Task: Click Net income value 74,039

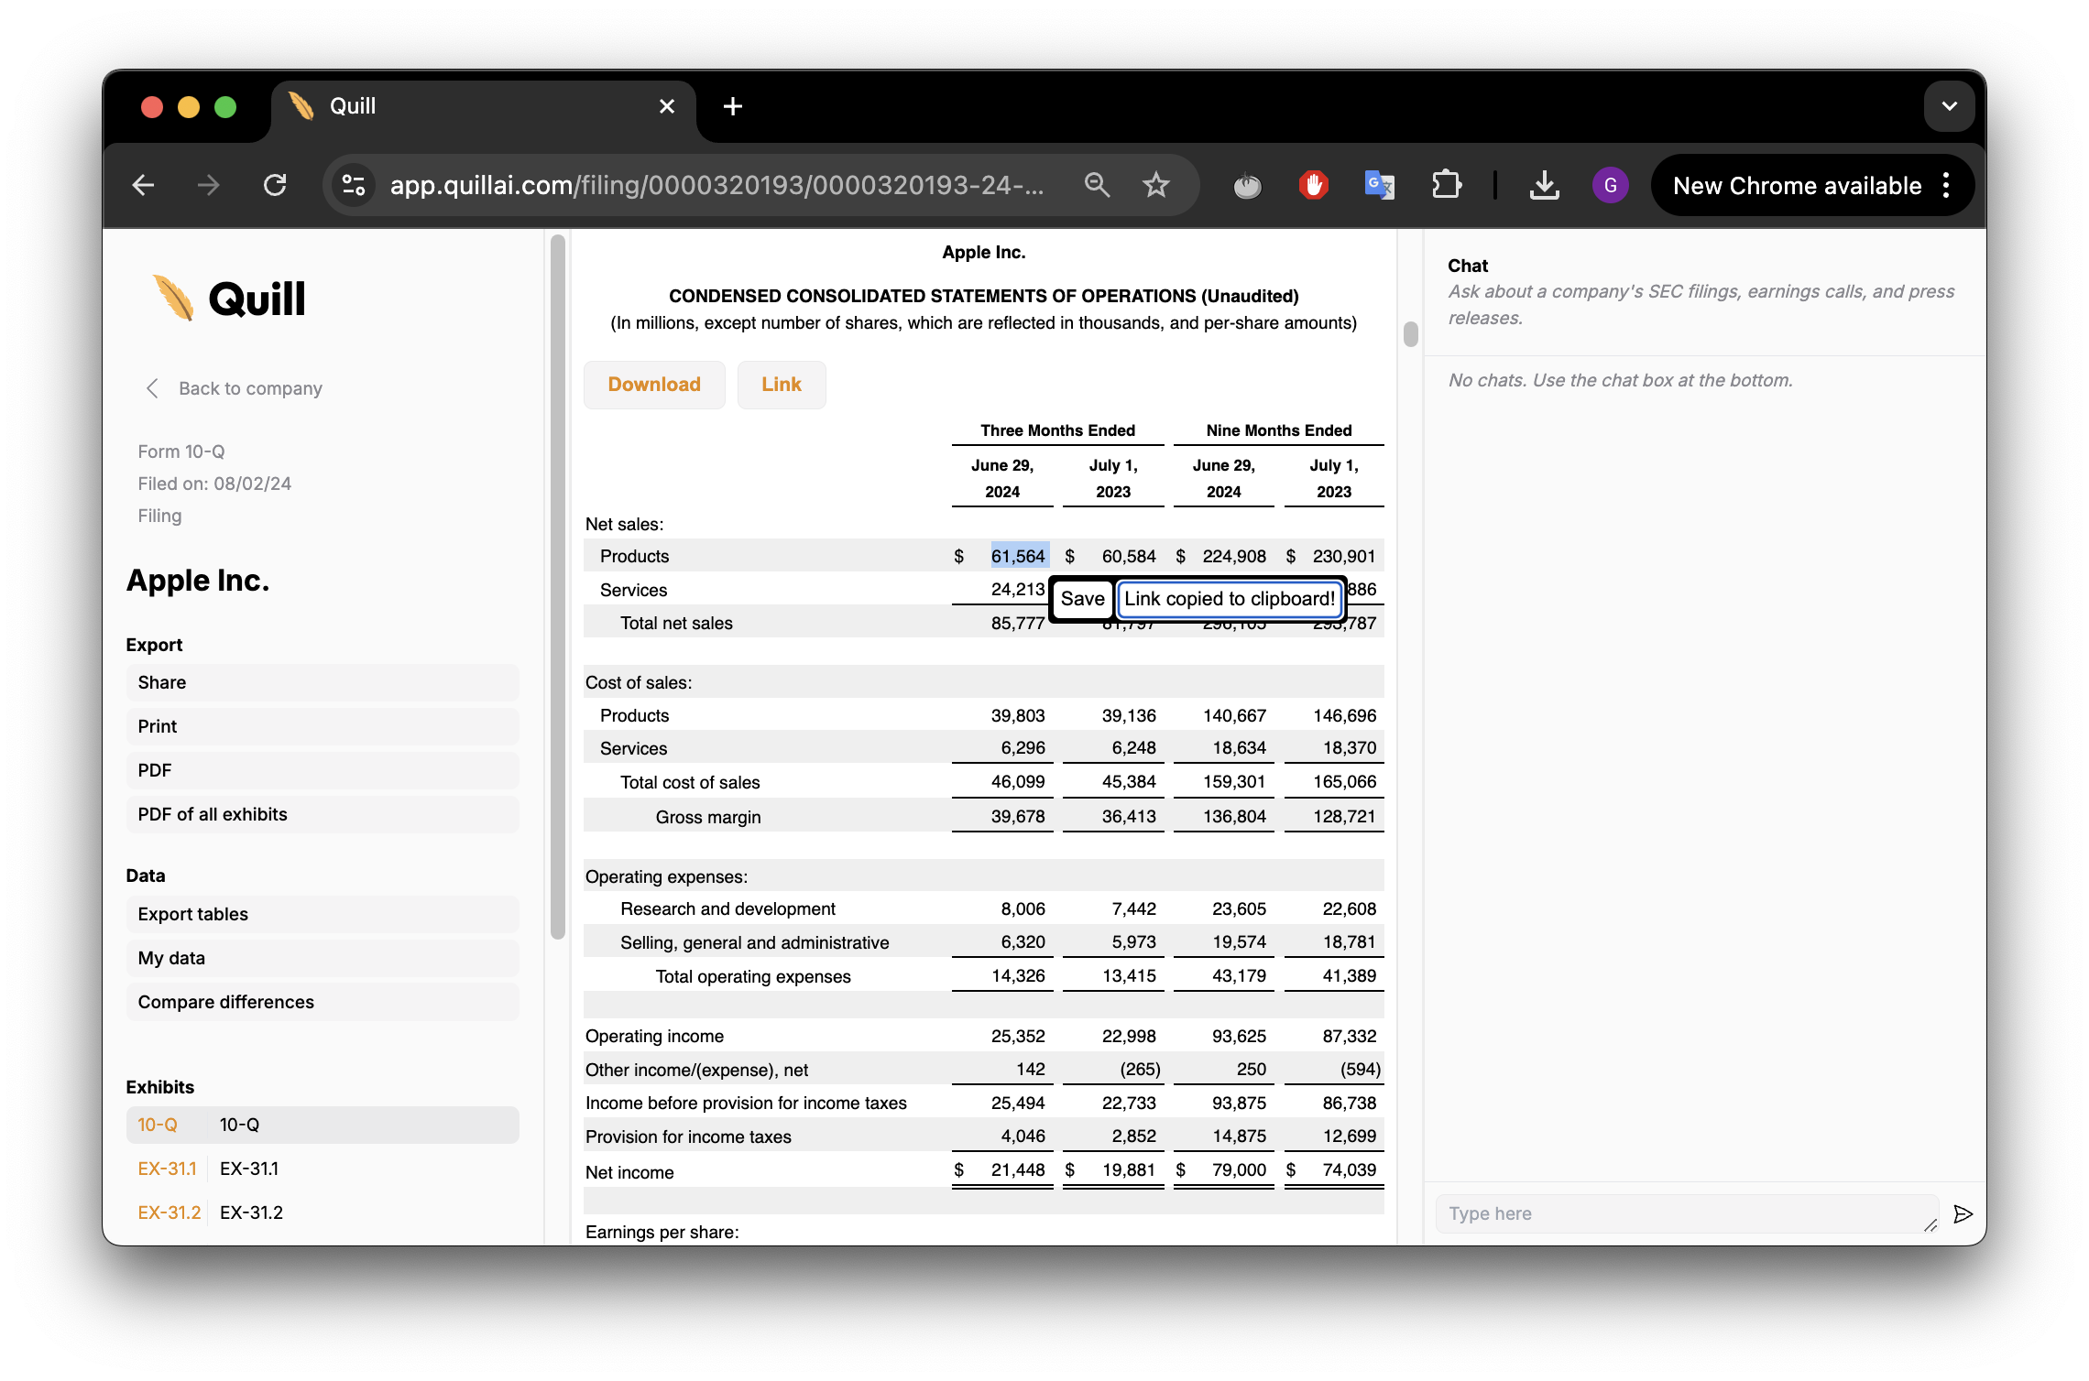Action: (x=1349, y=1170)
